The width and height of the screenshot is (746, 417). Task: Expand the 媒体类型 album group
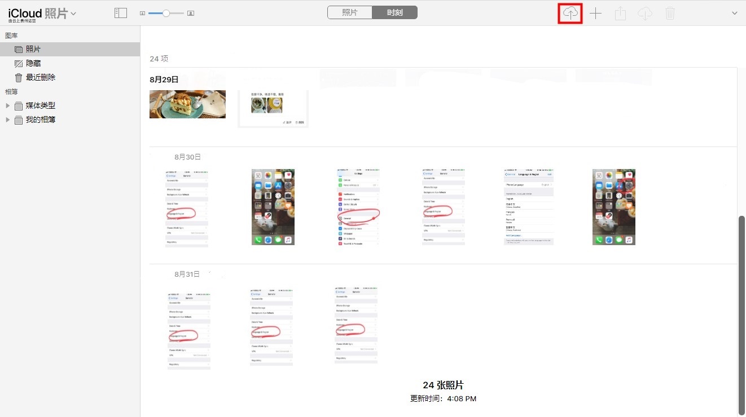(8, 105)
